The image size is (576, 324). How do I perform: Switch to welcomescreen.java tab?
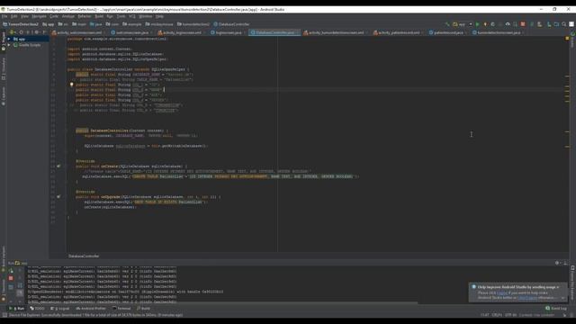click(x=132, y=32)
